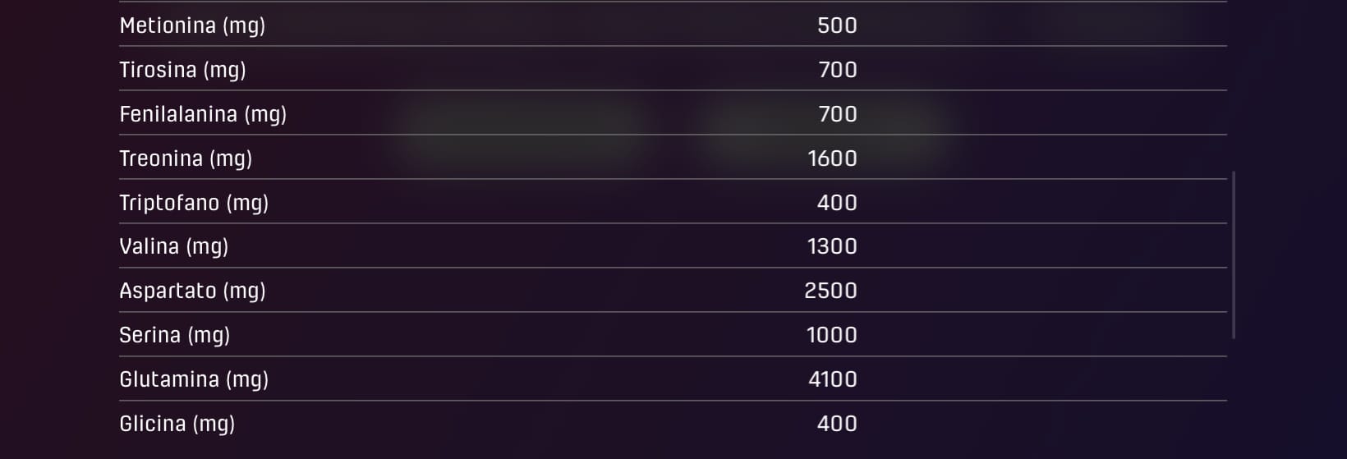This screenshot has width=1347, height=459.
Task: Select the Triptofano value 400
Action: [x=837, y=203]
